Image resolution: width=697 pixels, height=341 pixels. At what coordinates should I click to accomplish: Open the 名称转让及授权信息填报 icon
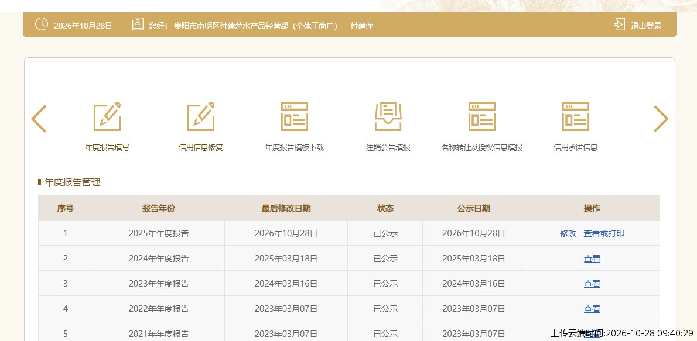click(x=482, y=116)
